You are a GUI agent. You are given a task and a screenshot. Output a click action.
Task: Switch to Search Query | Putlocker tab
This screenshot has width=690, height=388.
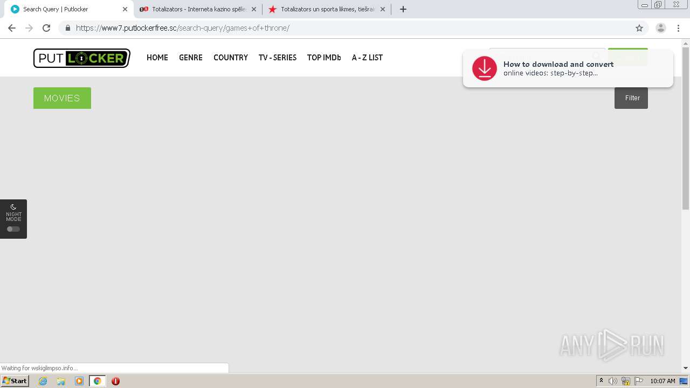[x=69, y=9]
